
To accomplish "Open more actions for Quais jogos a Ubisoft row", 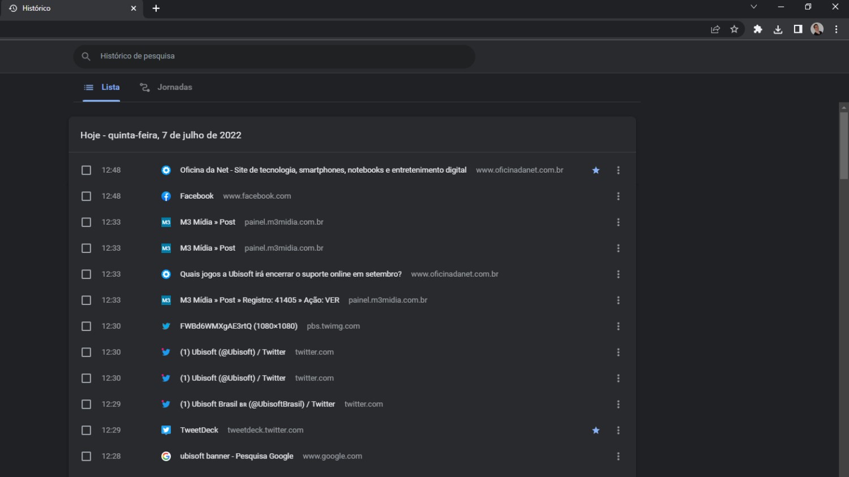I will pyautogui.click(x=618, y=274).
